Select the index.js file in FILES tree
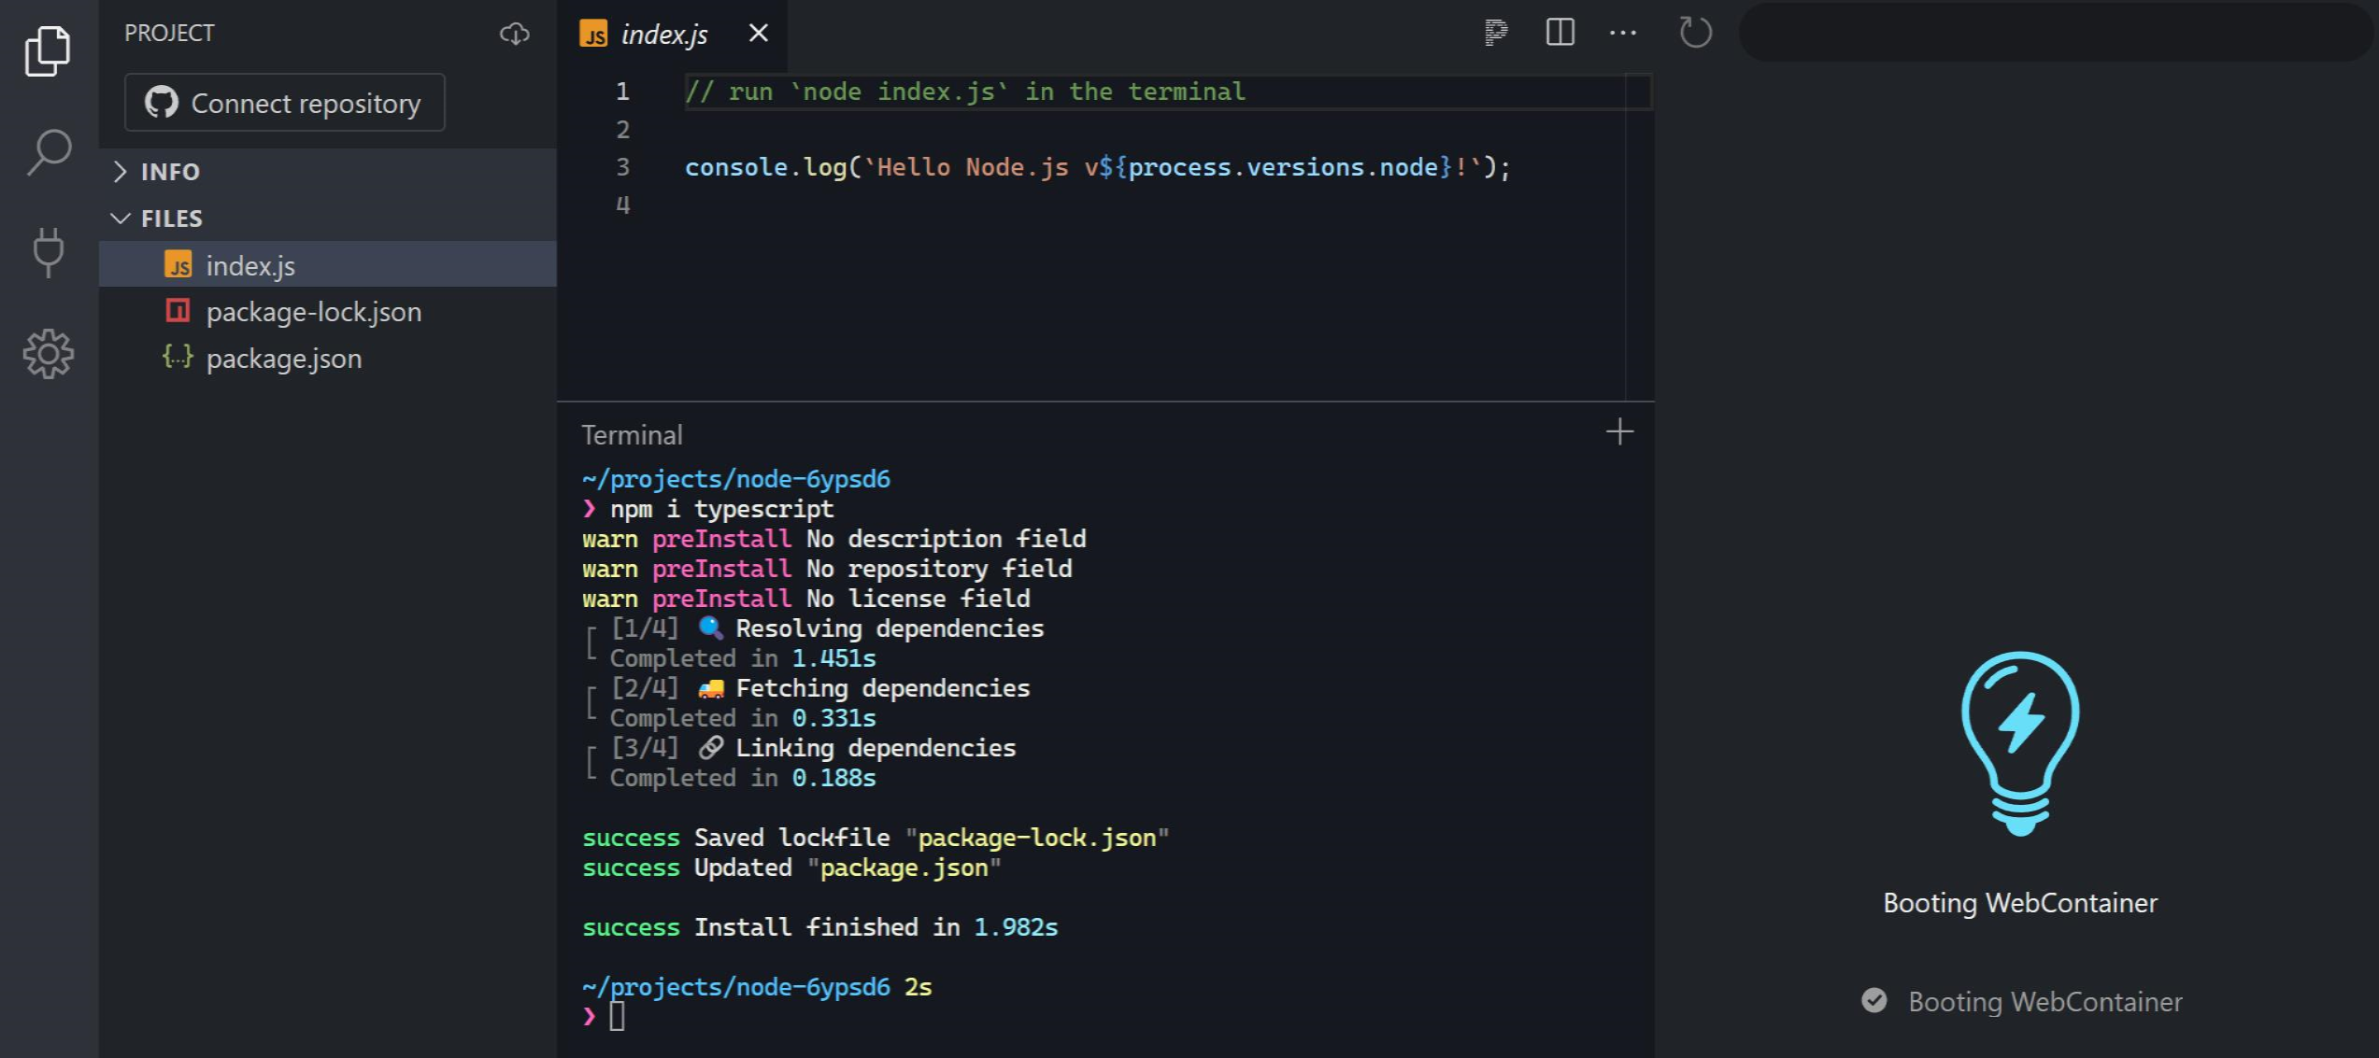Image resolution: width=2379 pixels, height=1058 pixels. click(249, 263)
